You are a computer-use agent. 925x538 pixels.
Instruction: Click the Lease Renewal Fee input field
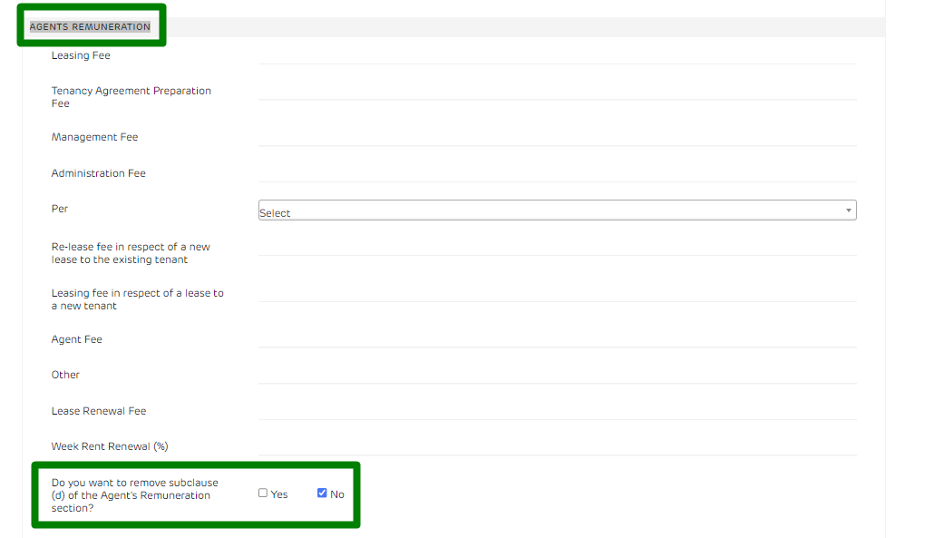(x=558, y=411)
